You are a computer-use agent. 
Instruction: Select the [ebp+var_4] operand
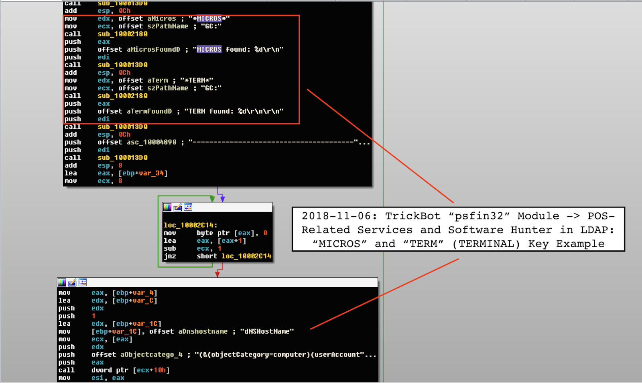[135, 293]
